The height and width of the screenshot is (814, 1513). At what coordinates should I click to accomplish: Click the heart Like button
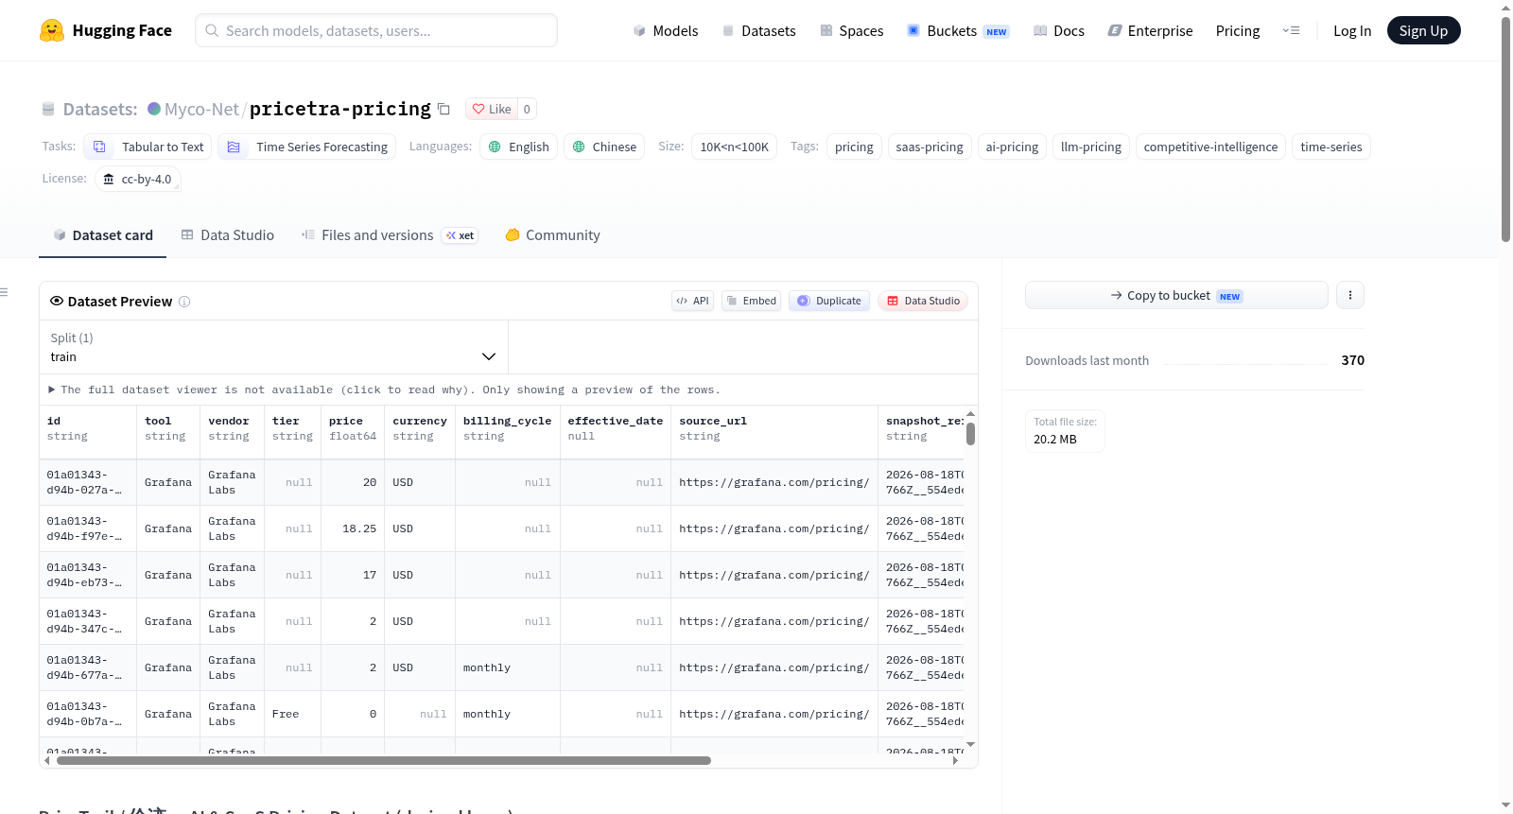click(492, 109)
